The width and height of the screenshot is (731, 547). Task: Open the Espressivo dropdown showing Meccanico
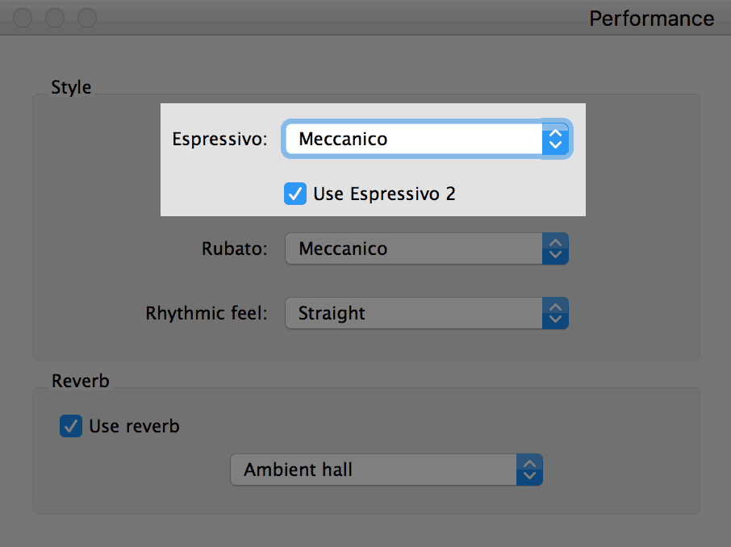[x=427, y=139]
